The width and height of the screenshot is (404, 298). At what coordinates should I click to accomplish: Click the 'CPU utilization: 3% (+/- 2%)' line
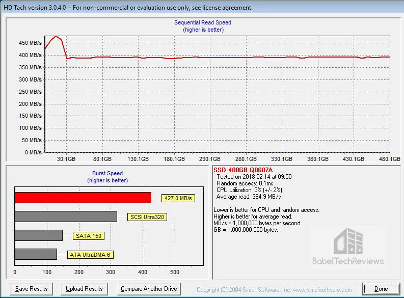249,190
